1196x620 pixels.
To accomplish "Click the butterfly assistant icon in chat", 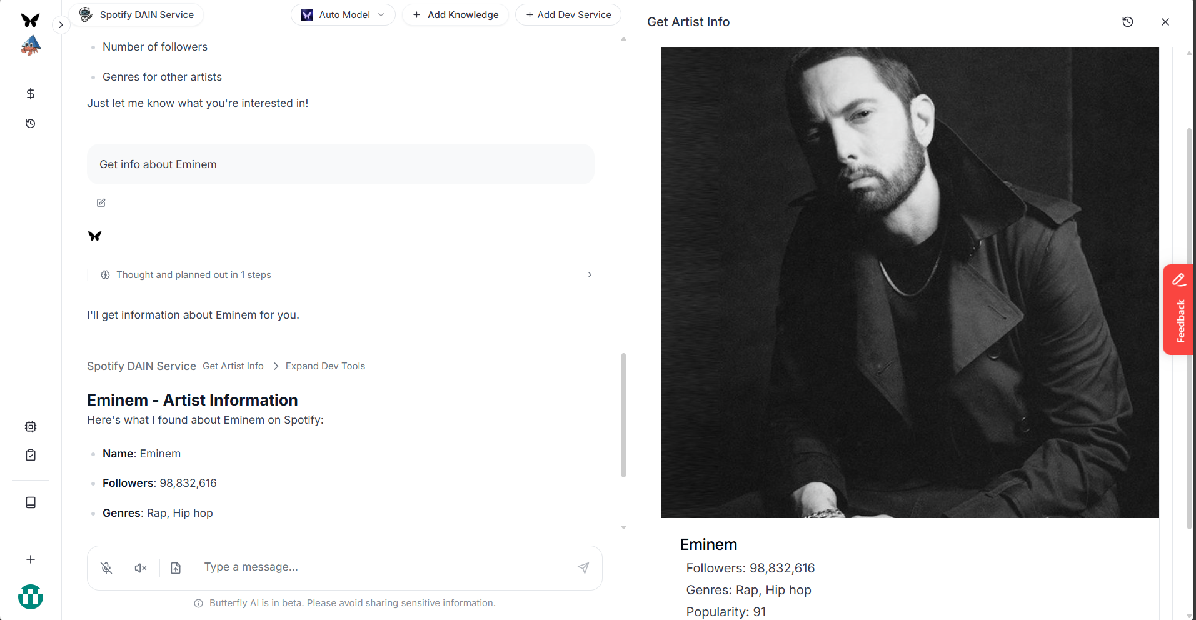I will coord(94,236).
